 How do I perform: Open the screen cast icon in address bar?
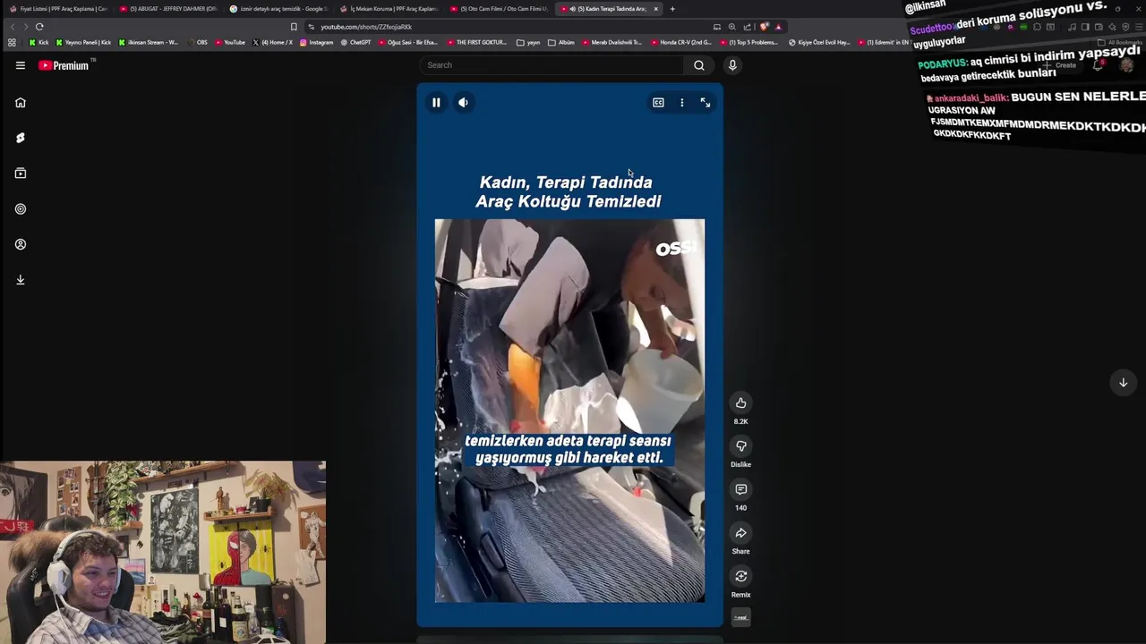pos(717,27)
